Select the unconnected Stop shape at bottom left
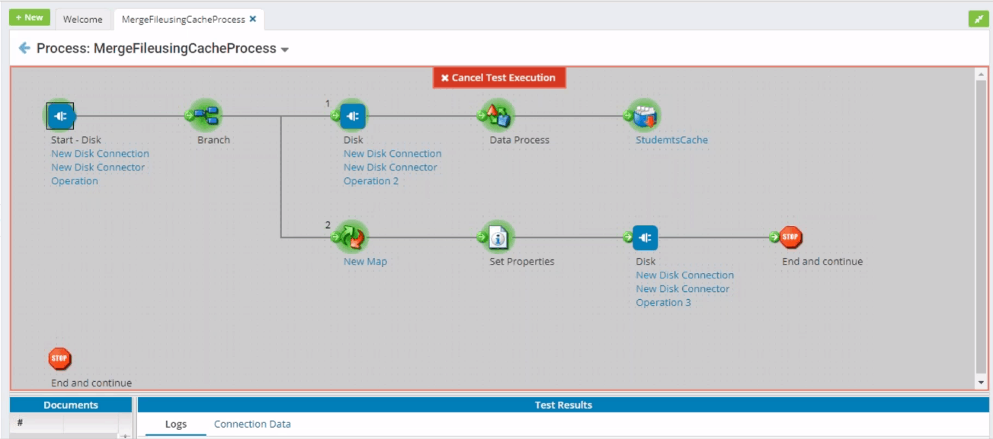 coord(59,358)
